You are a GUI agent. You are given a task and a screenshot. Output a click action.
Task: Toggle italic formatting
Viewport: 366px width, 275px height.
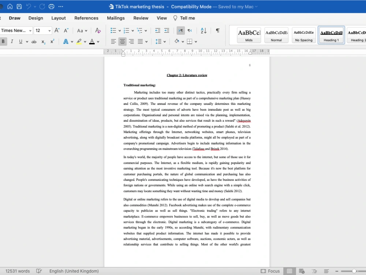pos(12,41)
